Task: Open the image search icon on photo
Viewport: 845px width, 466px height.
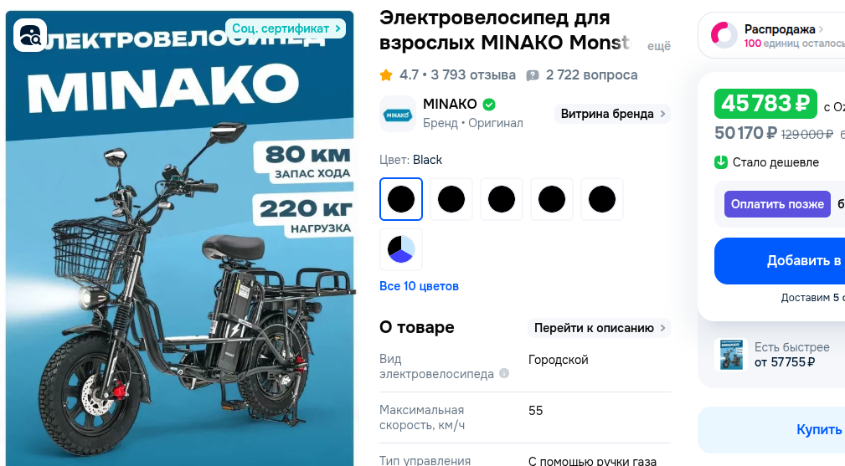Action: coord(30,35)
